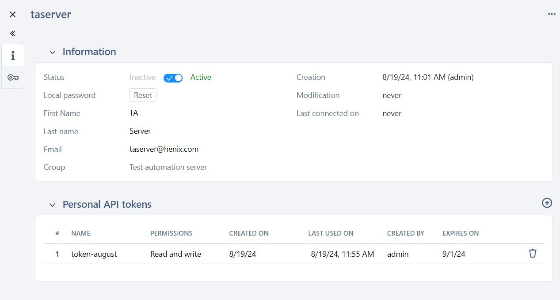The image size is (560, 300).
Task: Open the Information panel via info icon
Action: (x=13, y=55)
